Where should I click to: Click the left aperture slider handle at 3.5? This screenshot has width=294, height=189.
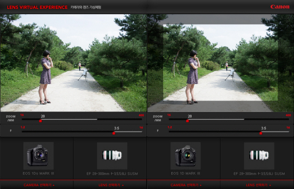tap(114, 133)
